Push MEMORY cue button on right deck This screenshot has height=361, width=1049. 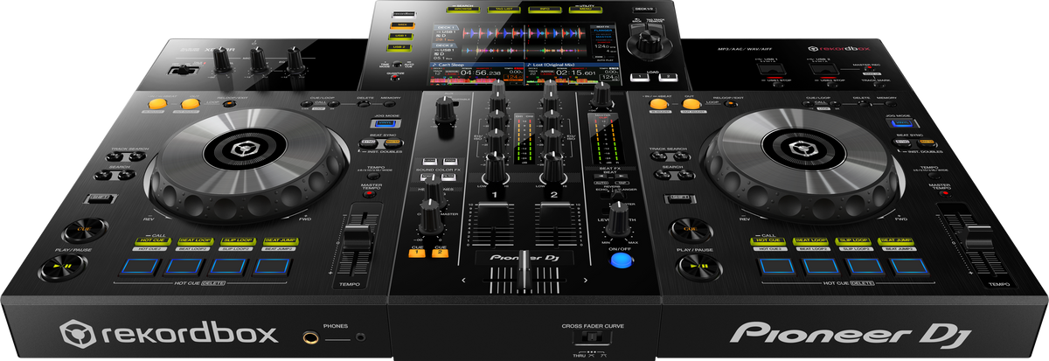(890, 104)
